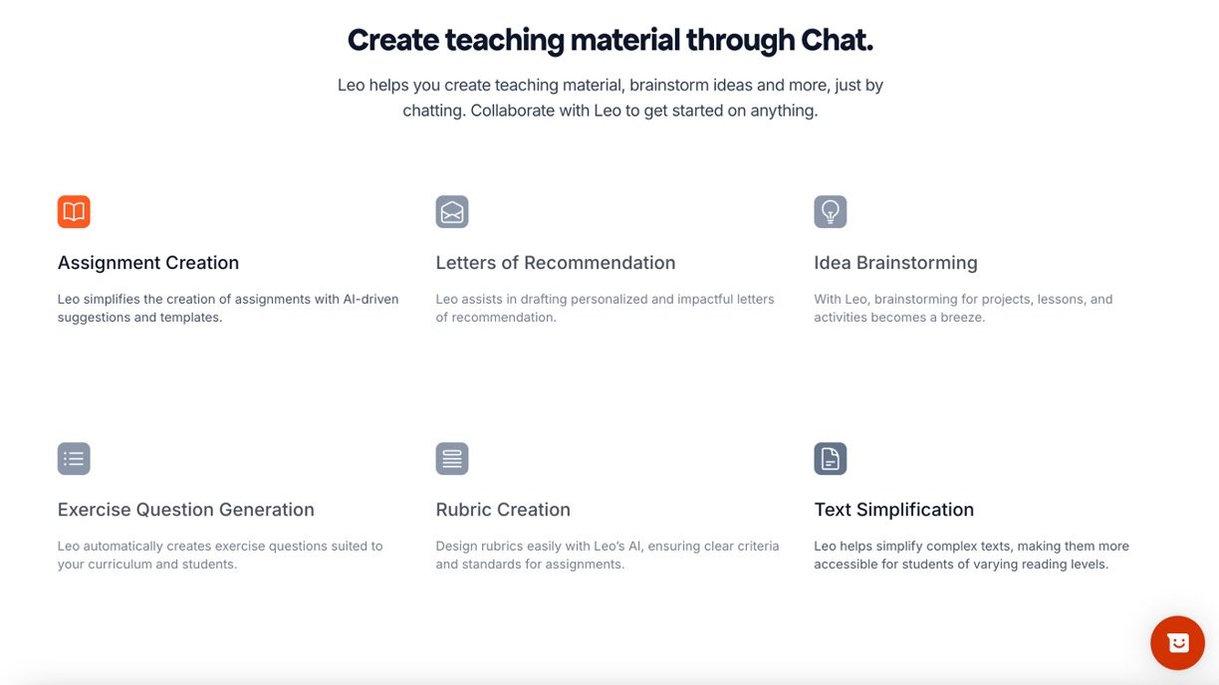Click the Rubric Creation lines icon
This screenshot has width=1219, height=685.
pyautogui.click(x=452, y=459)
